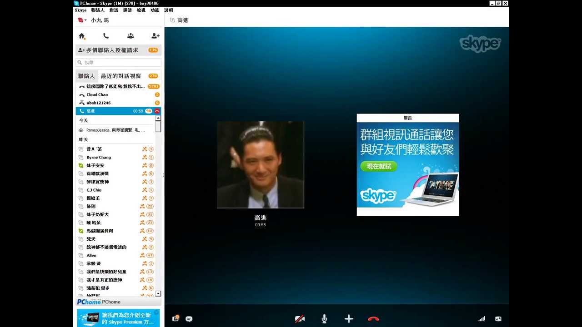Click the 現在就試 button in the ad
The width and height of the screenshot is (582, 327).
pos(379,166)
